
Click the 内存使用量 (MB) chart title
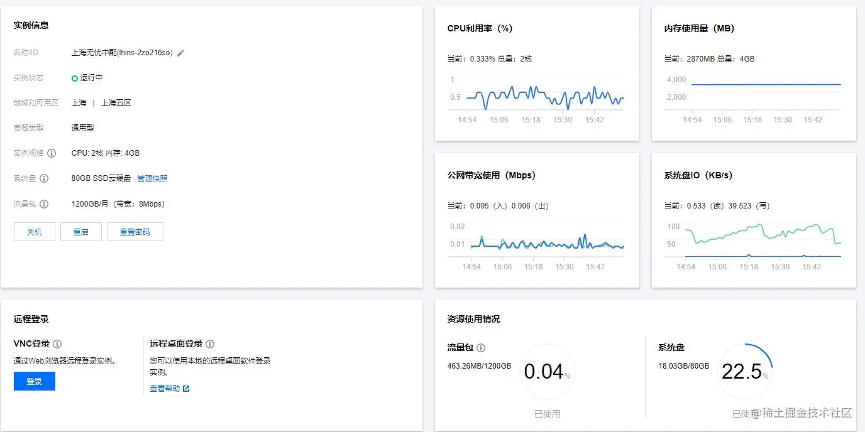tap(700, 29)
